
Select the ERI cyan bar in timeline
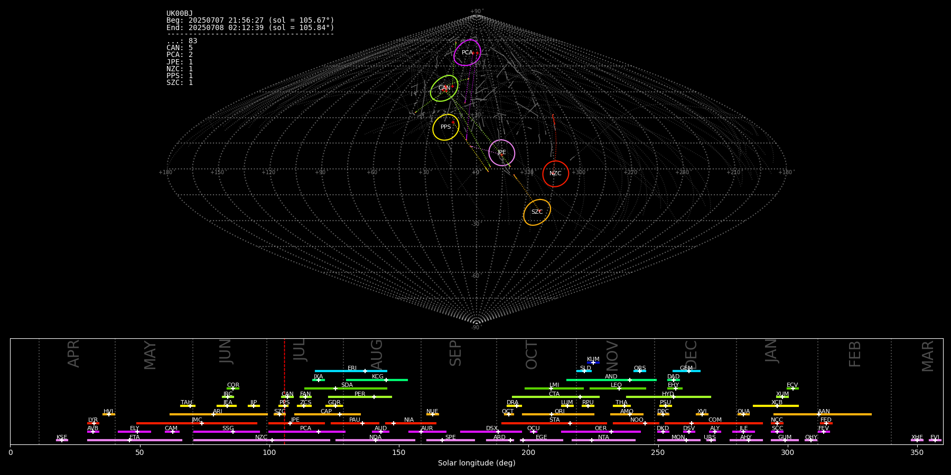click(x=351, y=371)
